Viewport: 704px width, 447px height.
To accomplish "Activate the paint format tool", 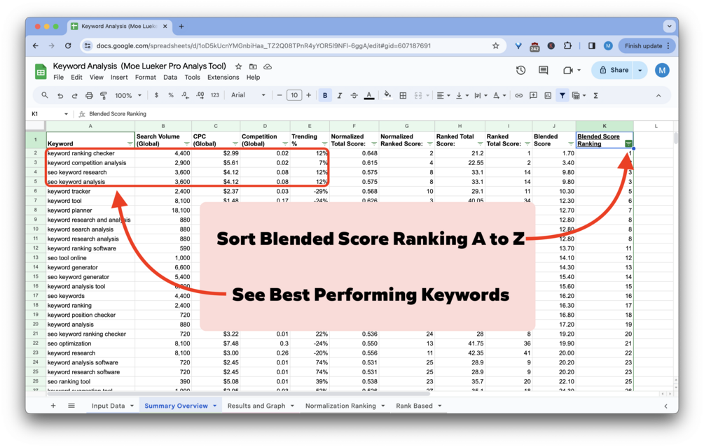I will (103, 96).
